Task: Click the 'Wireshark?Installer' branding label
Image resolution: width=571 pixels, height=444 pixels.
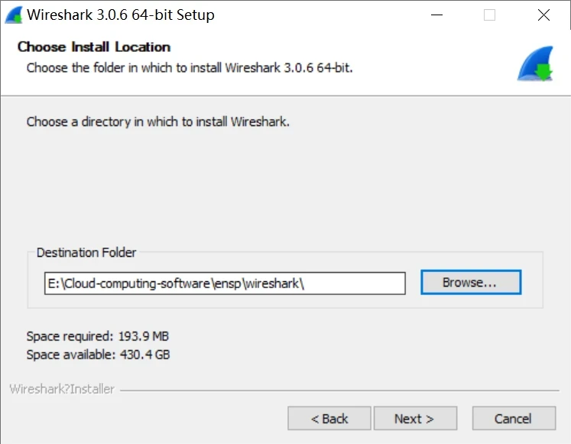Action: click(62, 389)
